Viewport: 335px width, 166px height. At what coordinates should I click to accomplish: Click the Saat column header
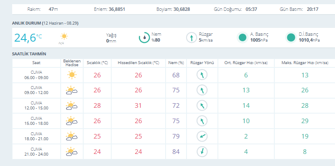point(36,63)
